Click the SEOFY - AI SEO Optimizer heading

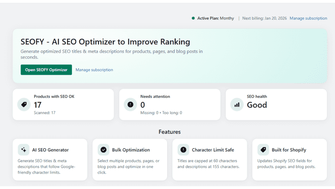point(105,41)
